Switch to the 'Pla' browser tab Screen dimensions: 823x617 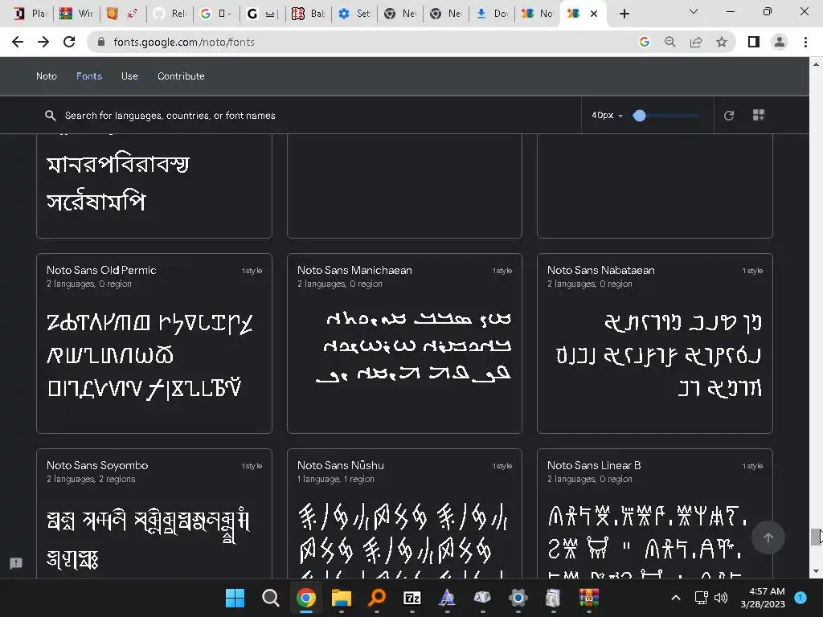click(31, 14)
